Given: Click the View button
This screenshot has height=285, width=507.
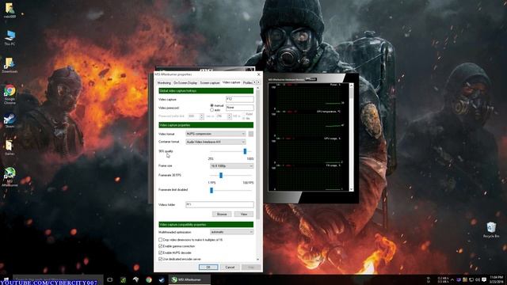Looking at the screenshot, I should tap(243, 215).
